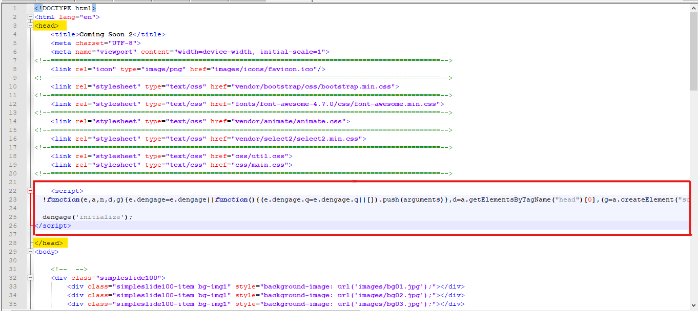
Task: Select line 28 via its line number
Action: (13, 243)
